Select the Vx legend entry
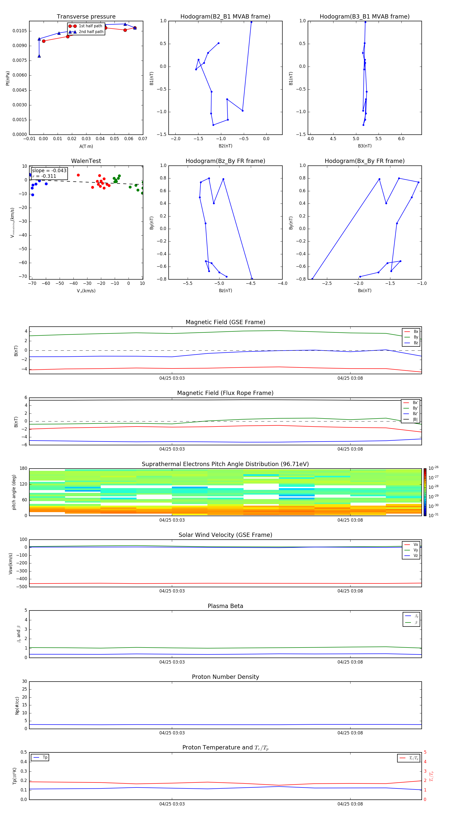 coord(411,544)
